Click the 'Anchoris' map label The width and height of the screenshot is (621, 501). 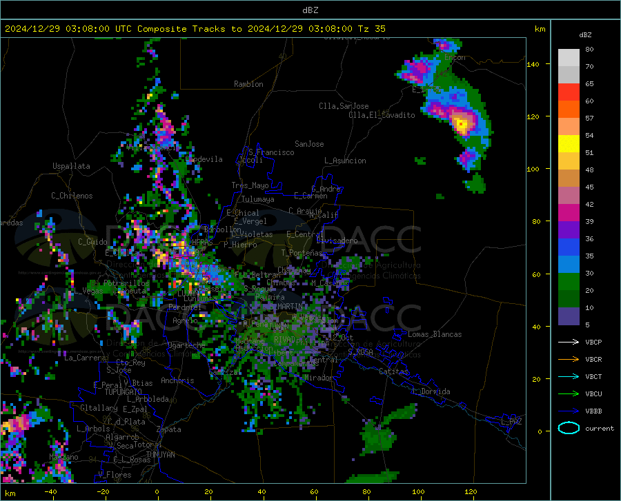pyautogui.click(x=177, y=381)
